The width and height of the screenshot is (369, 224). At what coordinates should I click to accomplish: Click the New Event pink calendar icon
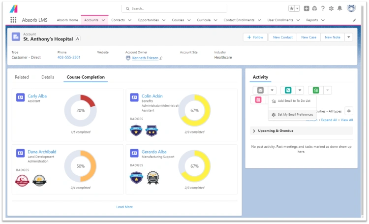point(259,100)
